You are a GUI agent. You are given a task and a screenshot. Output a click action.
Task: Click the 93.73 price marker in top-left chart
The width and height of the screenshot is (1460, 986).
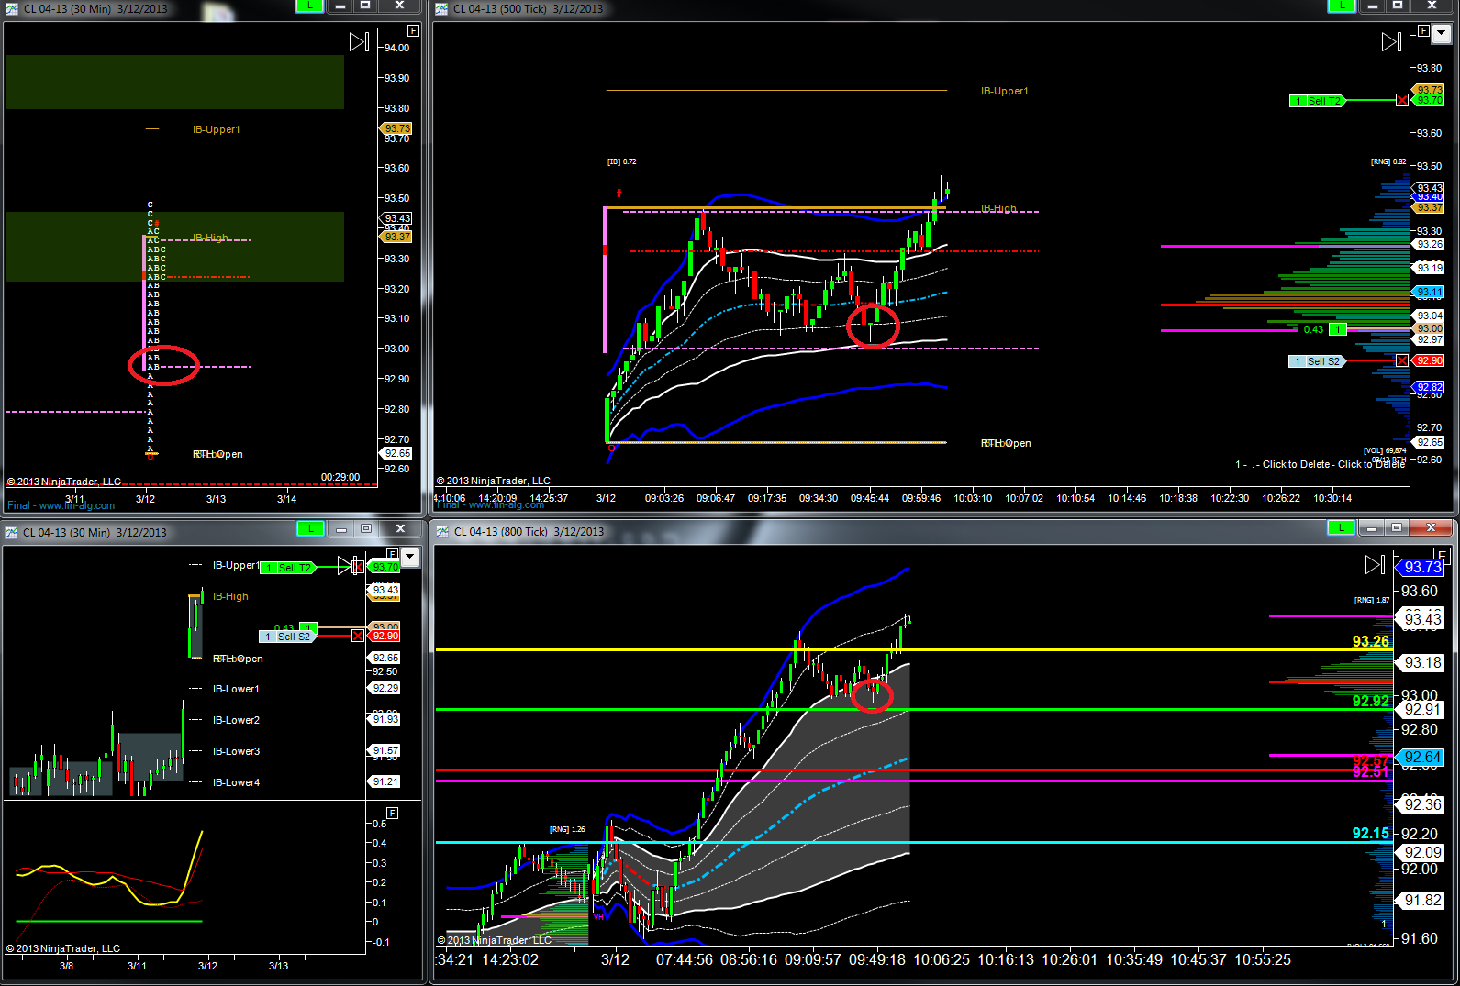[x=396, y=128]
